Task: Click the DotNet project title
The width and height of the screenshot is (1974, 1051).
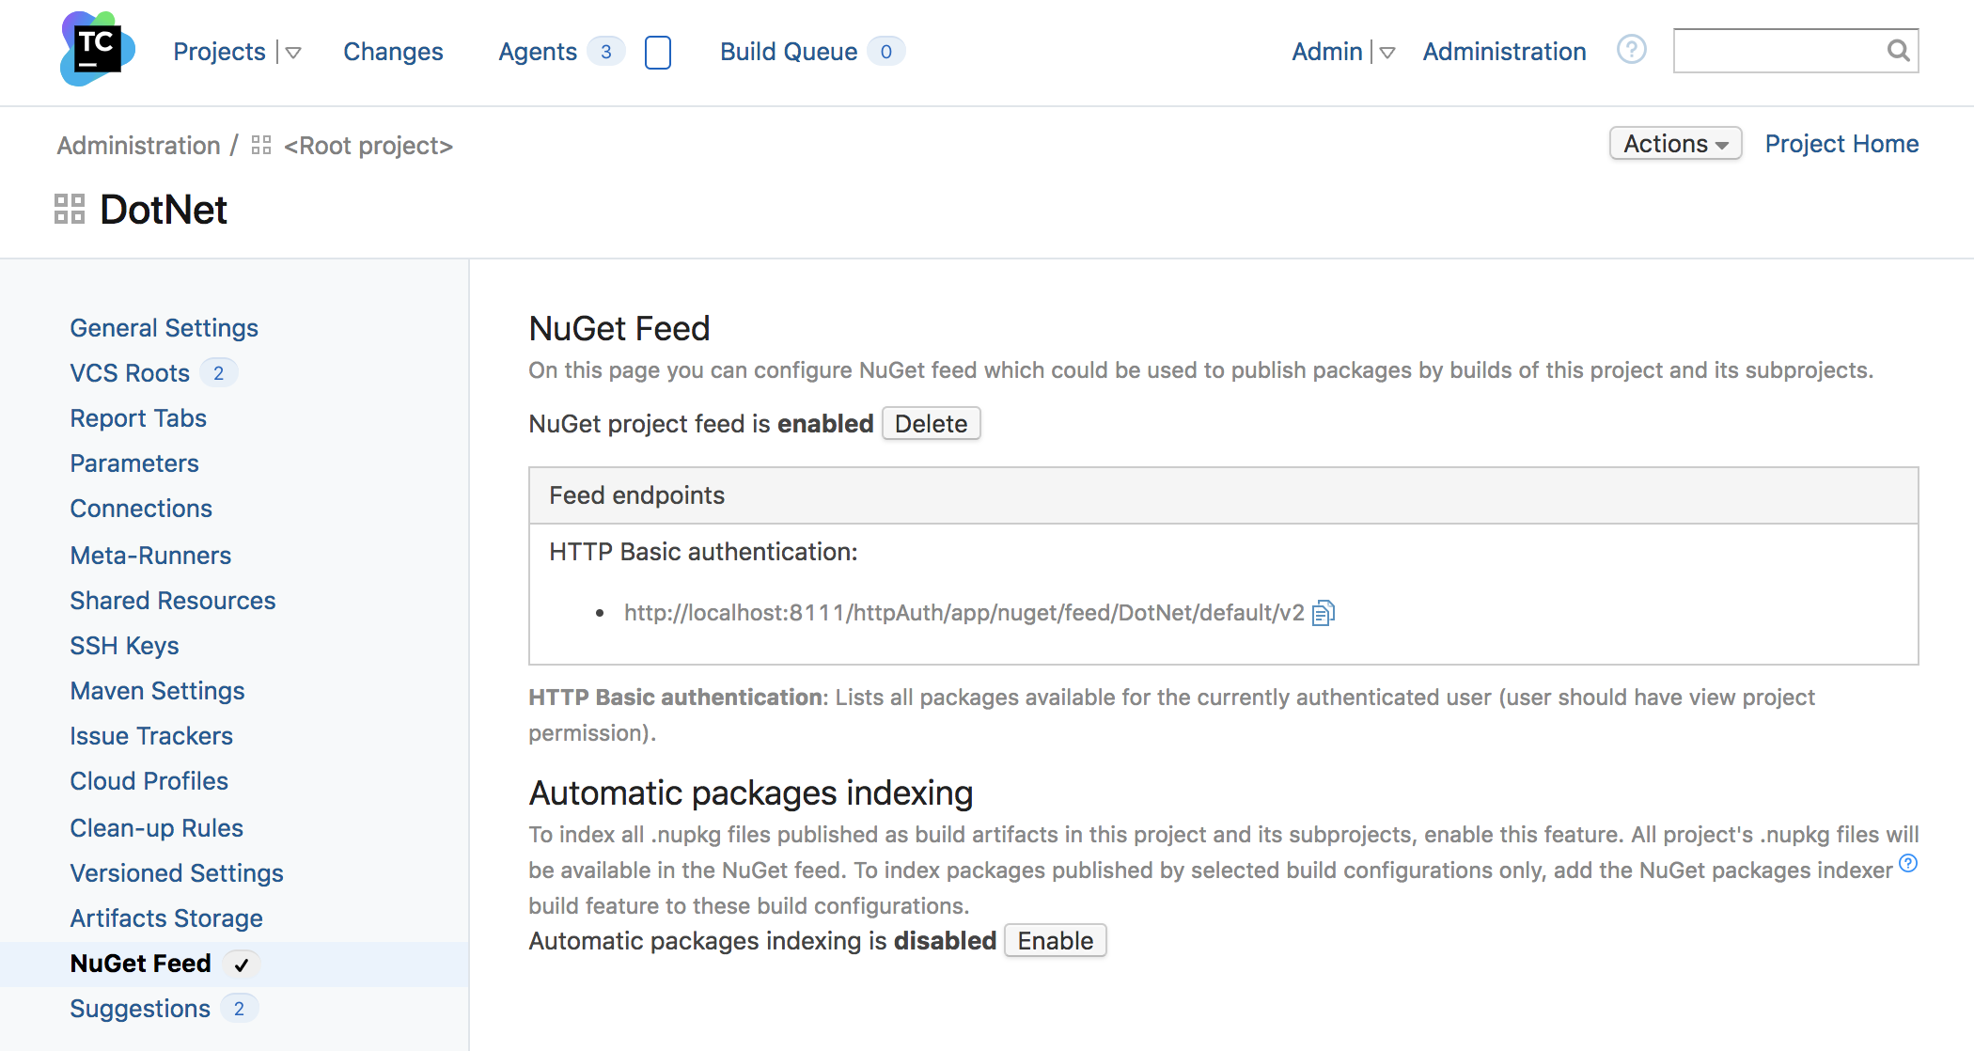Action: pos(164,210)
